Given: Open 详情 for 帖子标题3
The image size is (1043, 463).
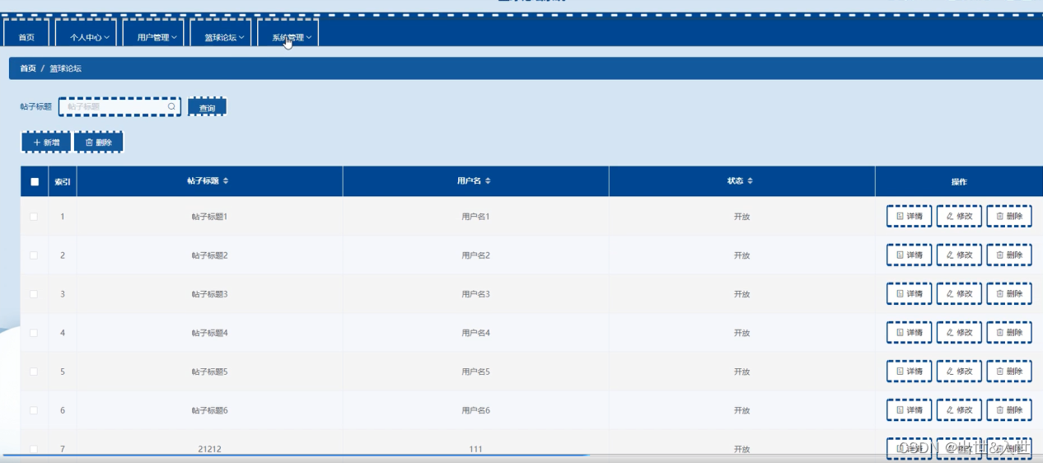Looking at the screenshot, I should pos(910,294).
